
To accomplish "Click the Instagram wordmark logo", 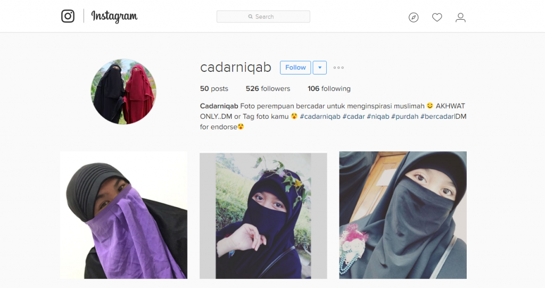I will [x=114, y=17].
